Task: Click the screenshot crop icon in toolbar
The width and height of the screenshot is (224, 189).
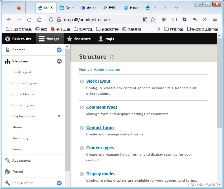Action: 185,19
